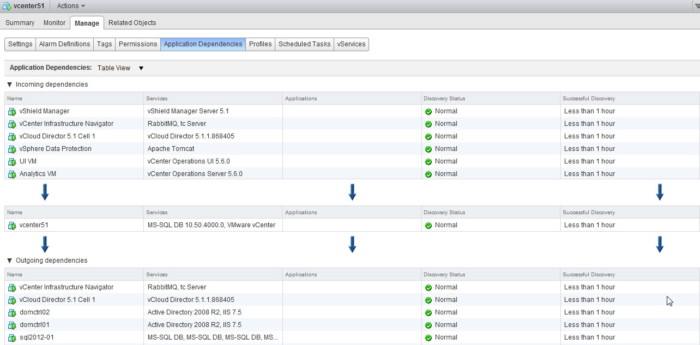Select the vSphere Data Protection row name
The image size is (700, 345).
point(55,149)
